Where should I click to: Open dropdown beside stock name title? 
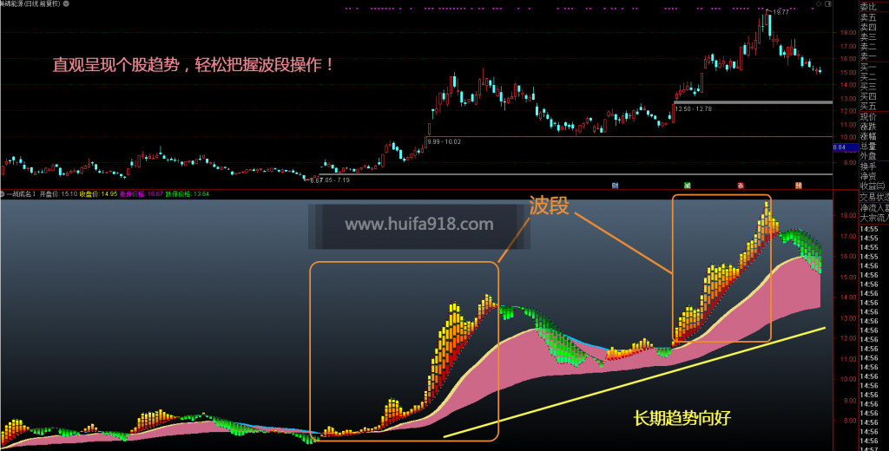(68, 4)
